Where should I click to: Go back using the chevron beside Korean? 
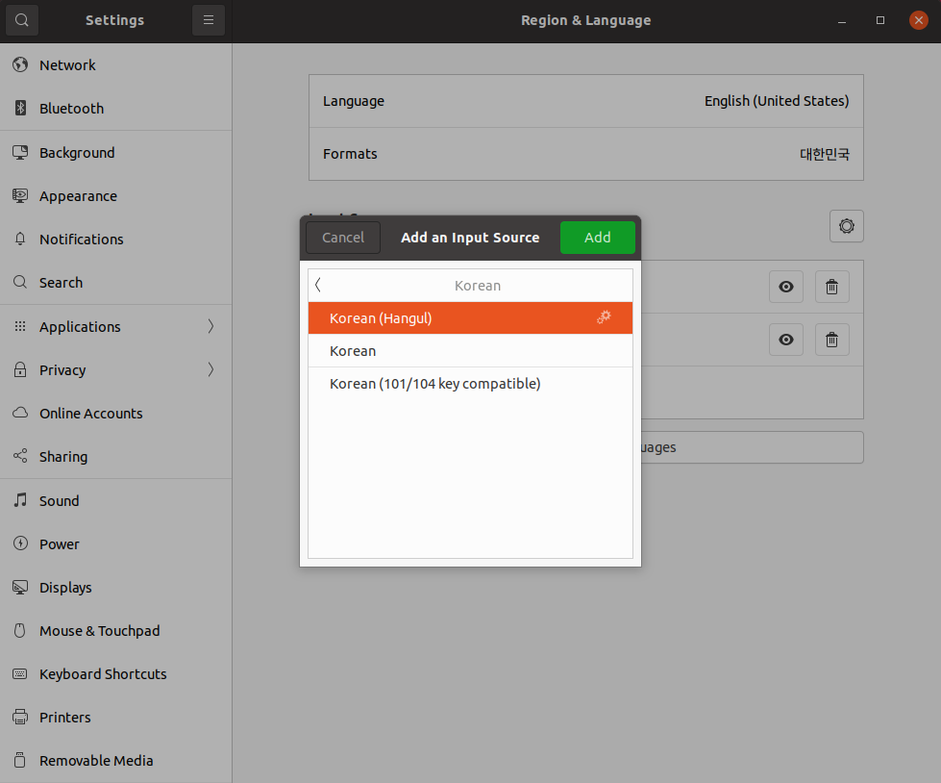tap(318, 285)
